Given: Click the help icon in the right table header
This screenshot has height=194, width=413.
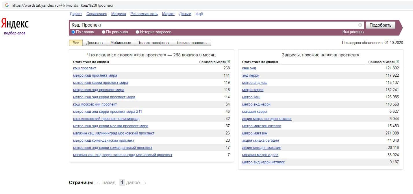Looking at the screenshot, I should 397,62.
